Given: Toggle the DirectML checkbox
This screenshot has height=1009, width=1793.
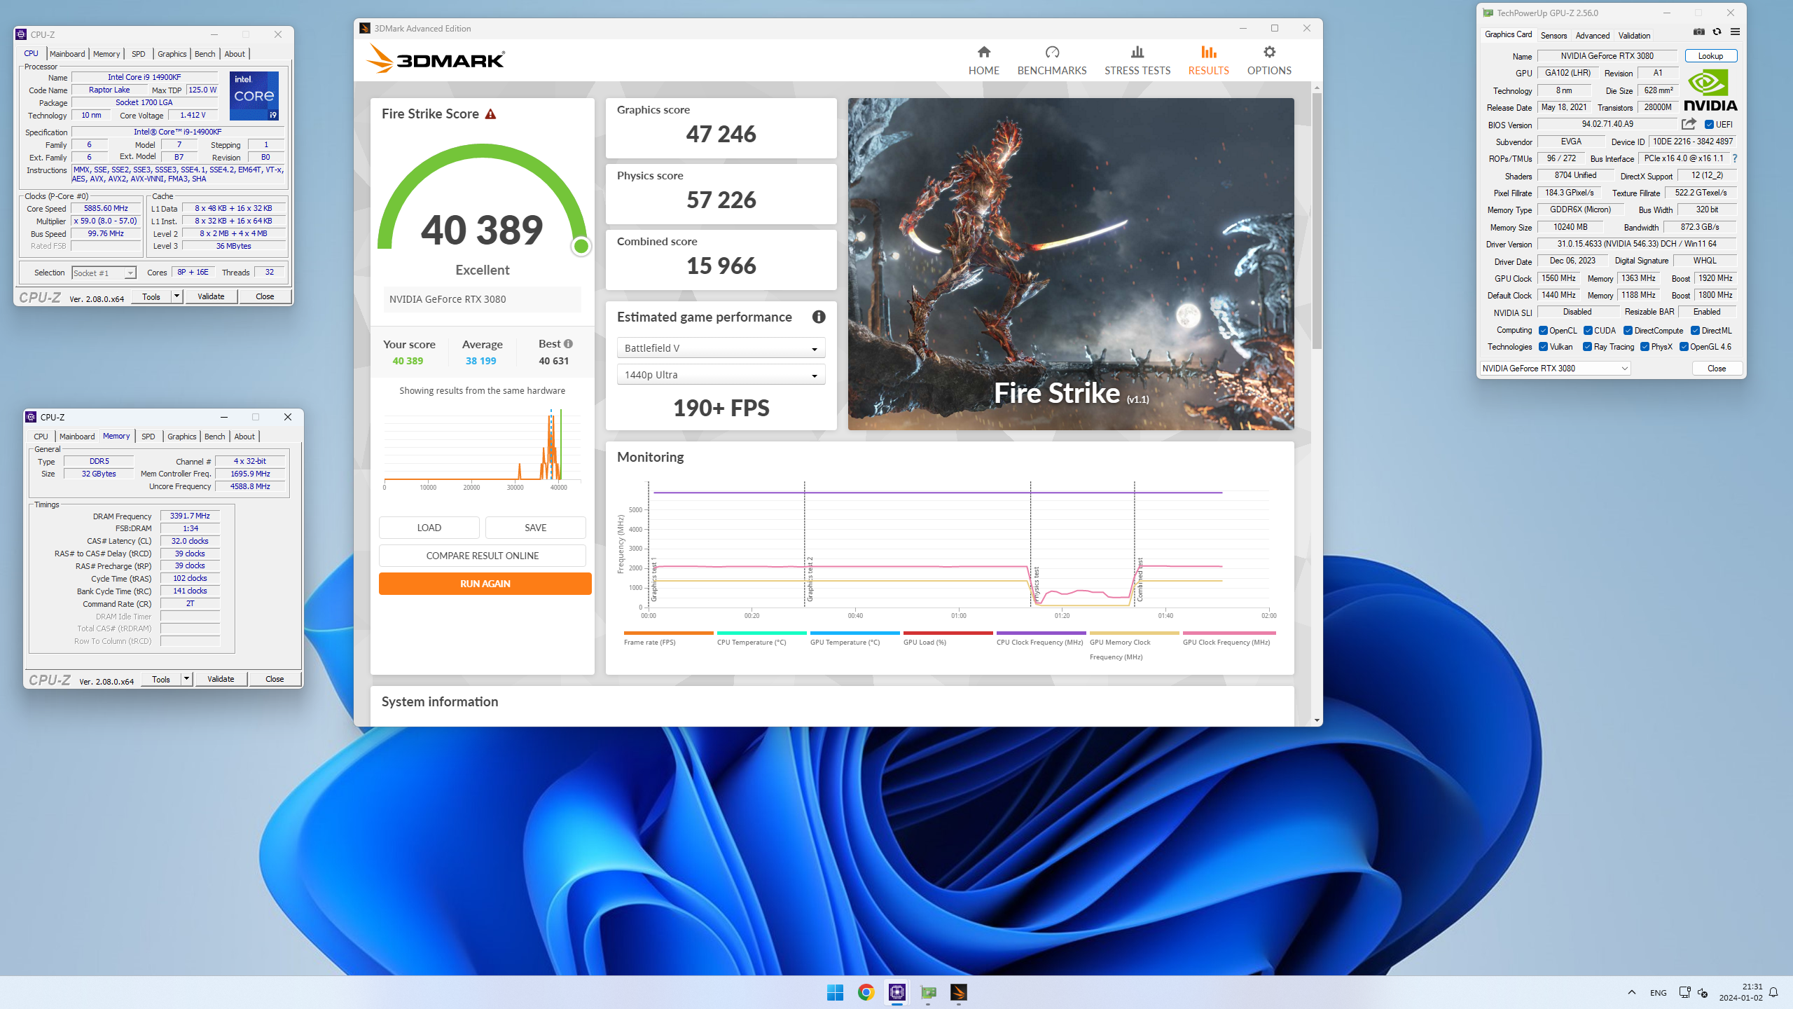Looking at the screenshot, I should 1695,331.
